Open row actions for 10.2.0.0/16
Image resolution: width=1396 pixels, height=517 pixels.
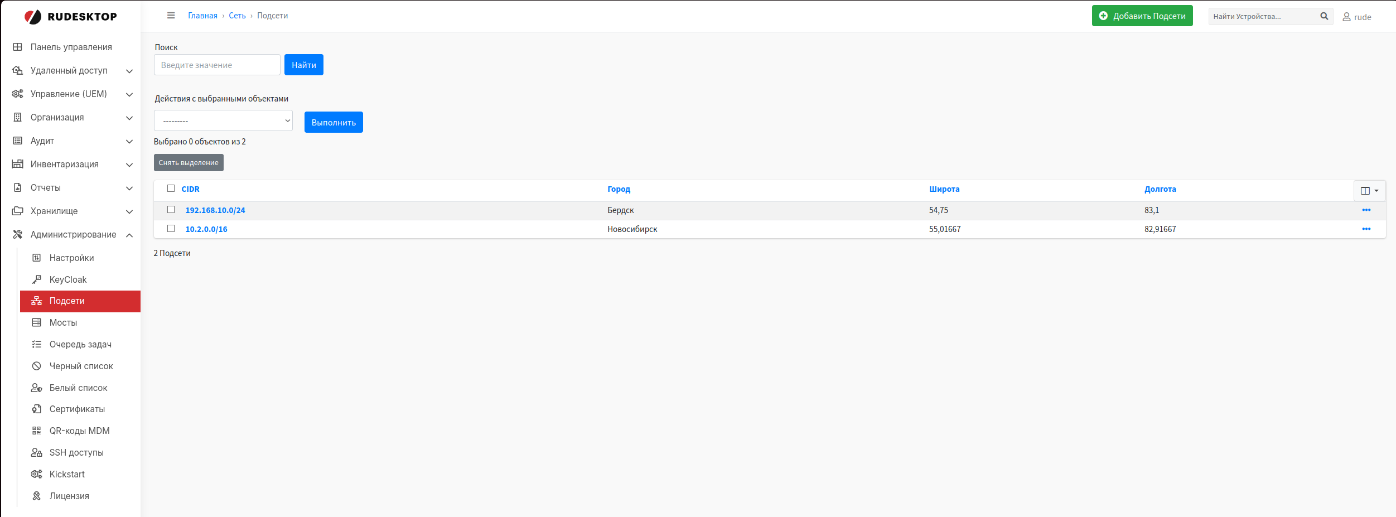1366,229
